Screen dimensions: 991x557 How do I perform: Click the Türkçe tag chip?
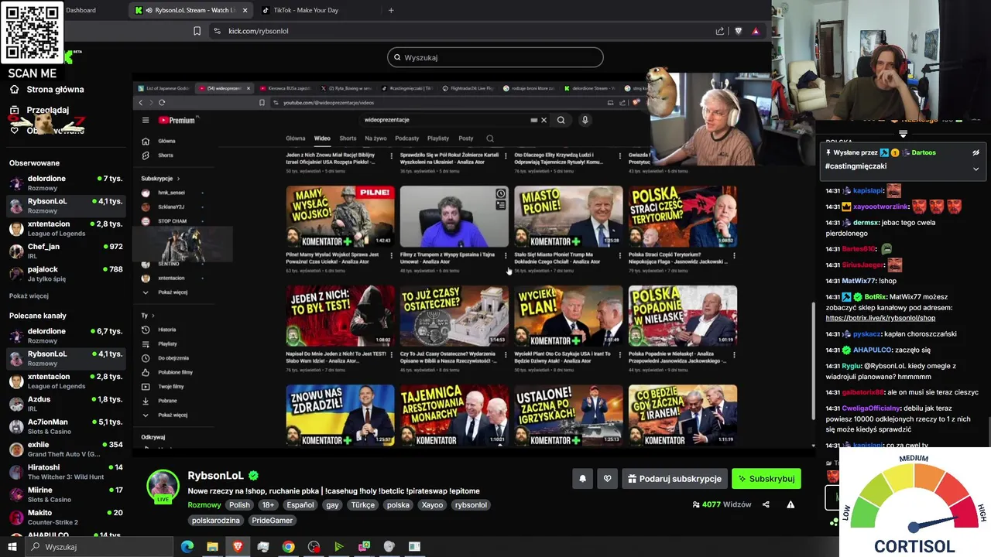[362, 504]
